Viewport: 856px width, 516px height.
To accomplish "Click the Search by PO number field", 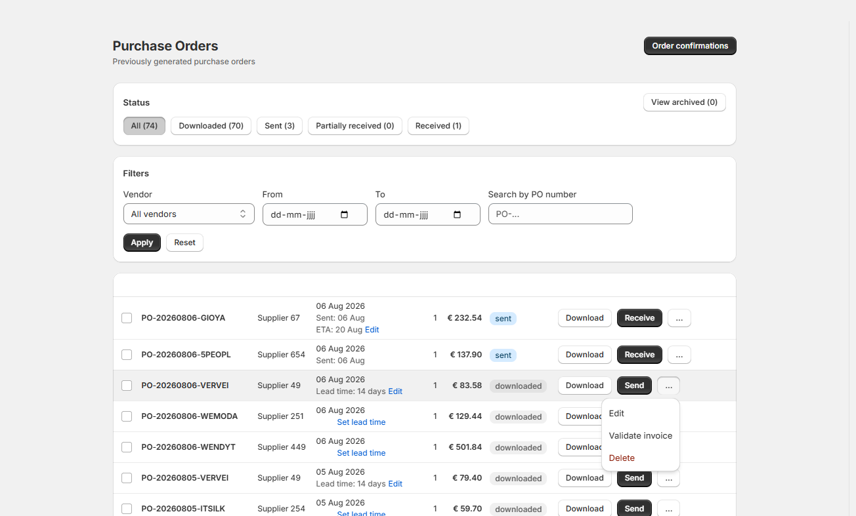I will pyautogui.click(x=561, y=214).
